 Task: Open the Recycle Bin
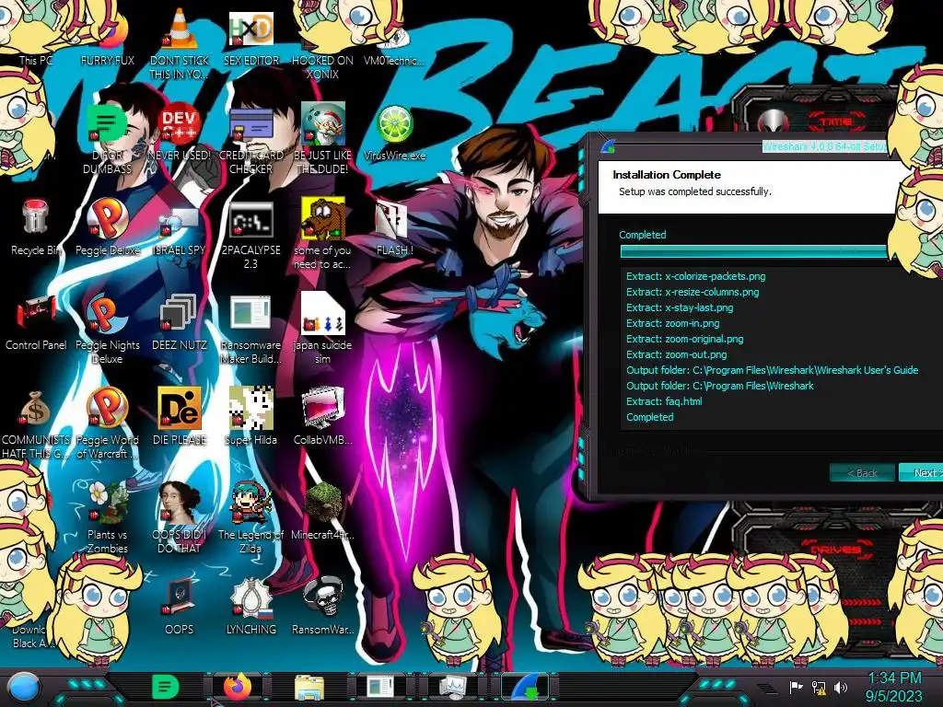(x=36, y=227)
